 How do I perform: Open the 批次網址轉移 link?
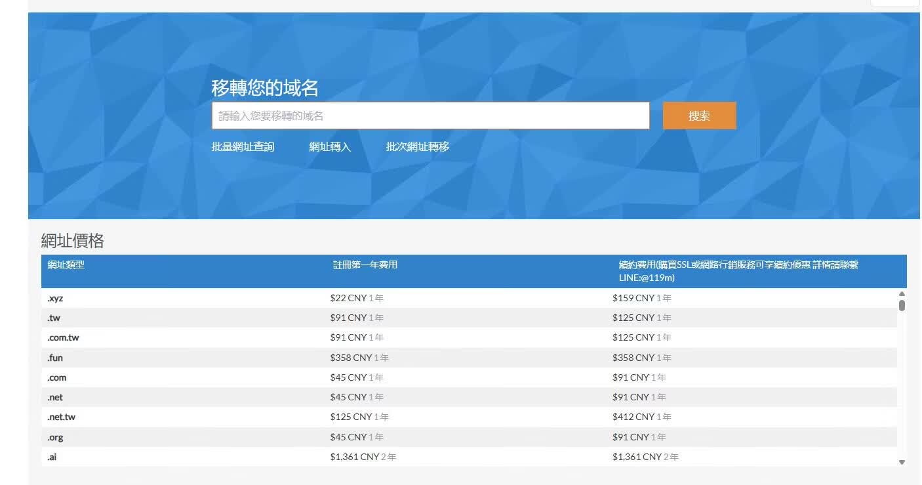[x=418, y=147]
